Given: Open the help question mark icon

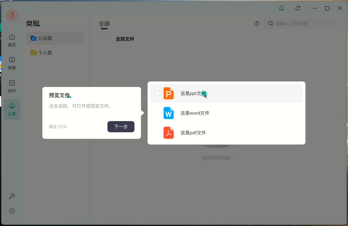Looking at the screenshot, I should click(257, 23).
